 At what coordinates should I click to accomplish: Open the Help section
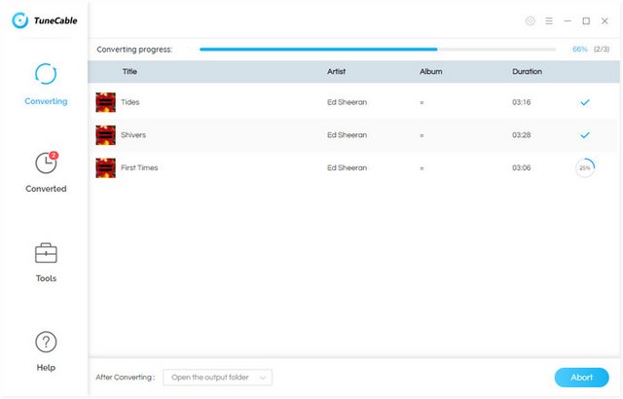[x=46, y=351]
